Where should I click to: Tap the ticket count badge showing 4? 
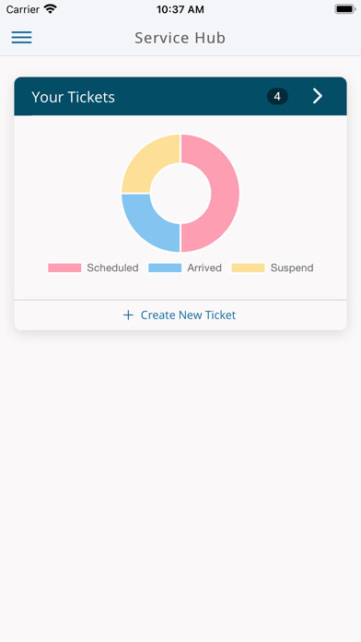tap(277, 97)
